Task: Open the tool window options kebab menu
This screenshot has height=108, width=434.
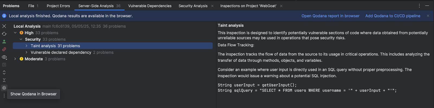Action: pos(419,6)
